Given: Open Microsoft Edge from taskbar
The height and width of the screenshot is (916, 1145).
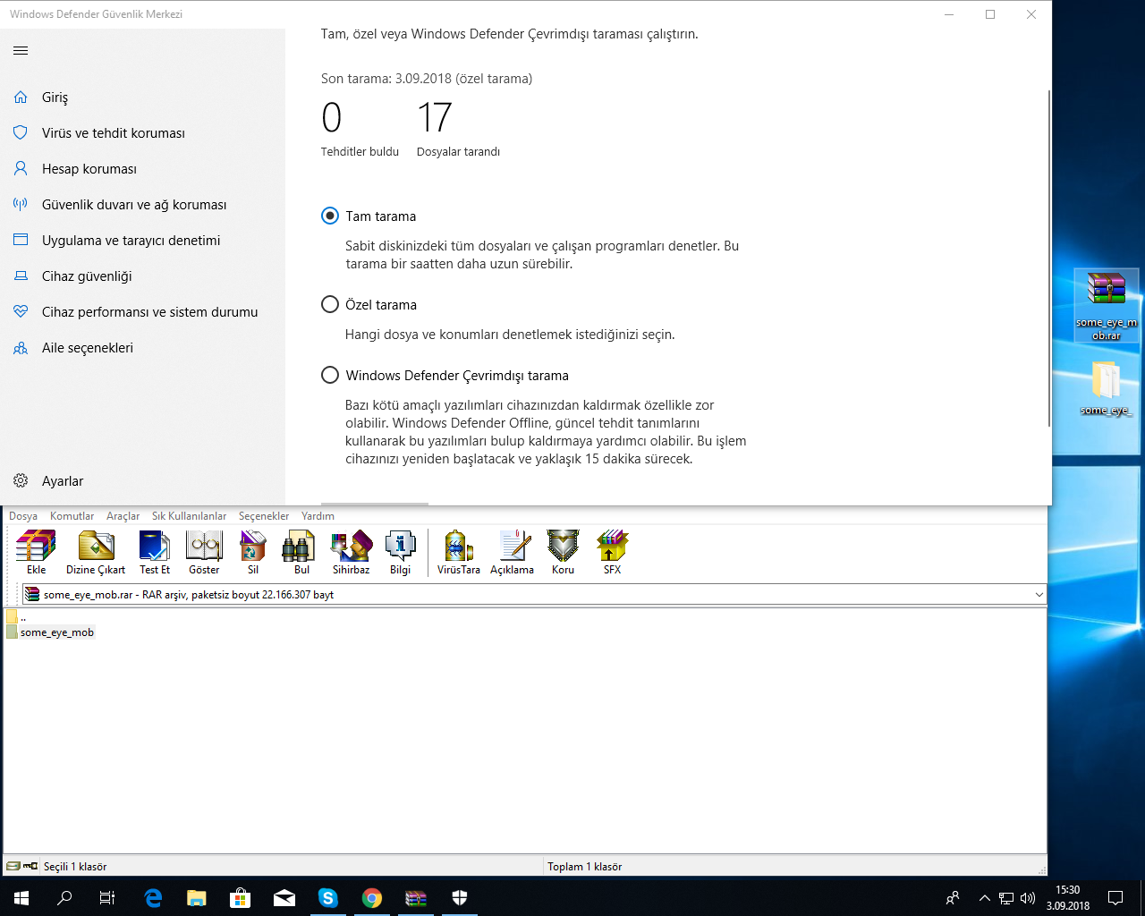Looking at the screenshot, I should (x=153, y=898).
